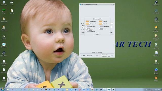Viewport: 162px width, 91px height.
Task: Select the Help Note desktop icon
Action: [156, 54]
